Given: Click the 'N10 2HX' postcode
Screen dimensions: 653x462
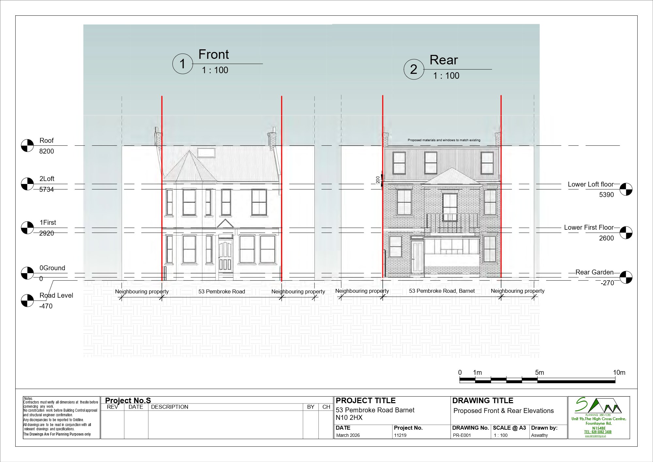Looking at the screenshot, I should [349, 418].
